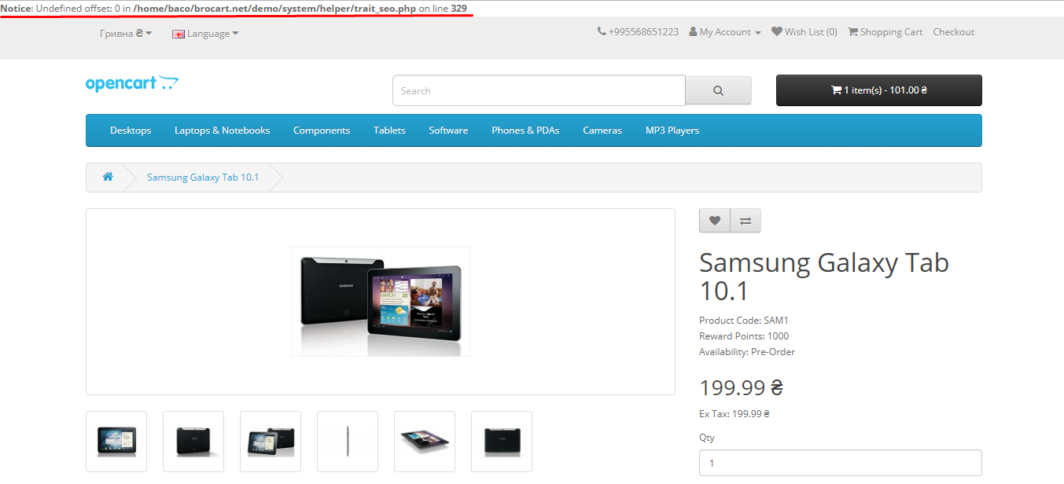Open Desktops menu

coord(131,130)
